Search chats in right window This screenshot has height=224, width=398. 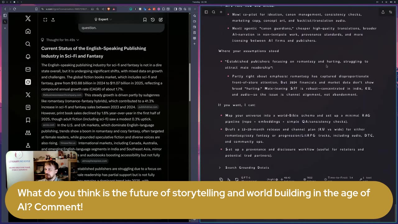tap(214, 12)
